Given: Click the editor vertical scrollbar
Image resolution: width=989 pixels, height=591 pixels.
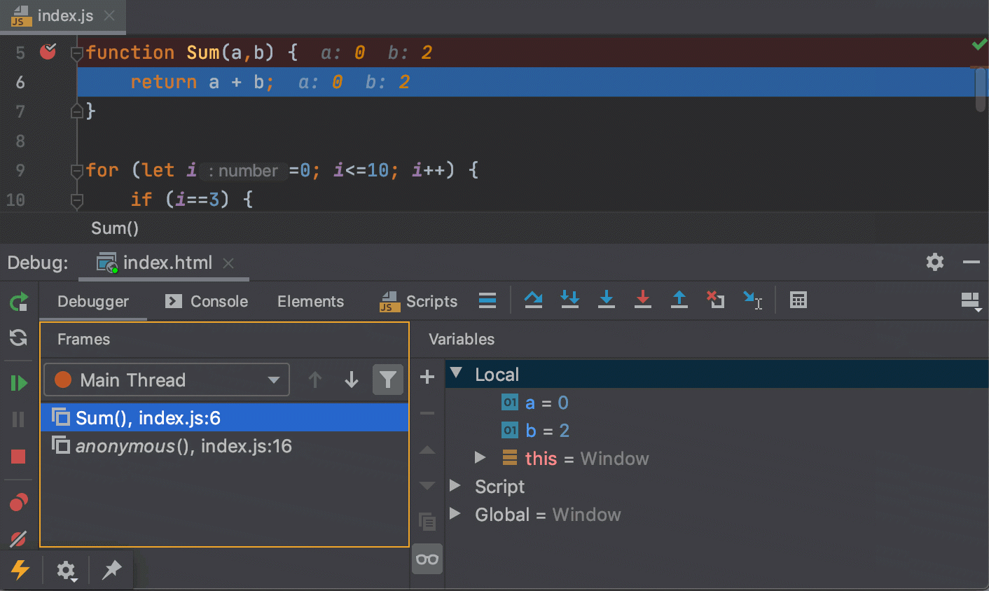Looking at the screenshot, I should pos(981,90).
